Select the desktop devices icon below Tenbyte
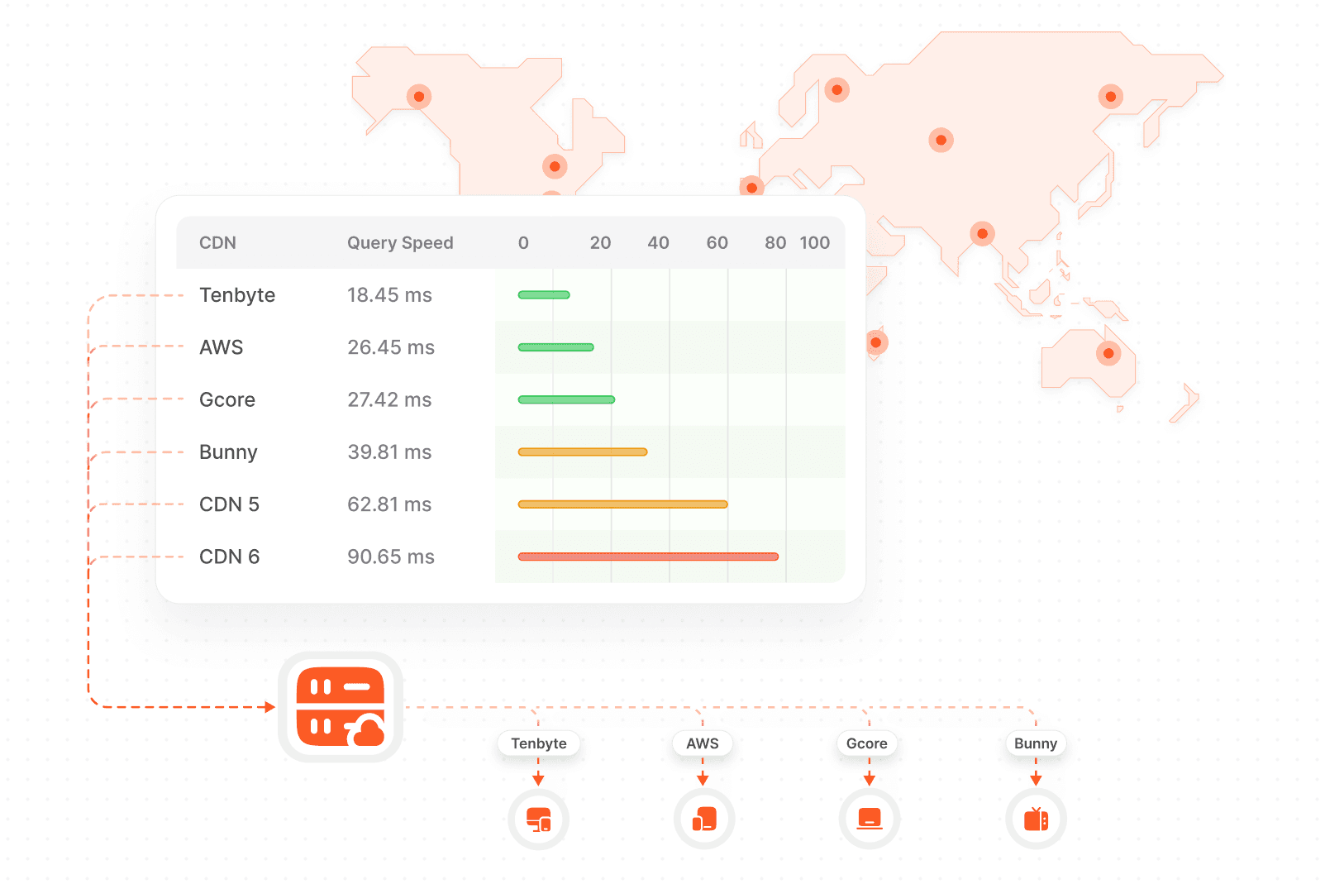 click(539, 819)
